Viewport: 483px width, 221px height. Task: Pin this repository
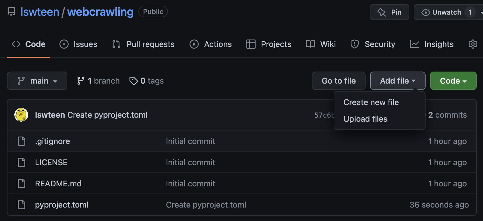389,12
